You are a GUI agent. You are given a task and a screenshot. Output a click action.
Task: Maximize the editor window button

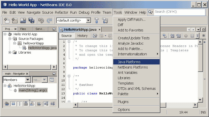[x=203, y=30]
